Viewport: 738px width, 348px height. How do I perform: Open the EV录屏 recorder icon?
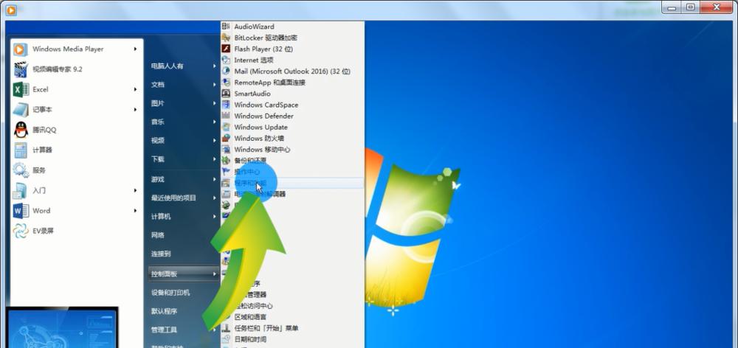click(21, 231)
